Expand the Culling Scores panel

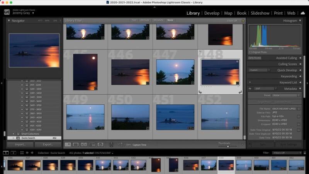[300, 64]
